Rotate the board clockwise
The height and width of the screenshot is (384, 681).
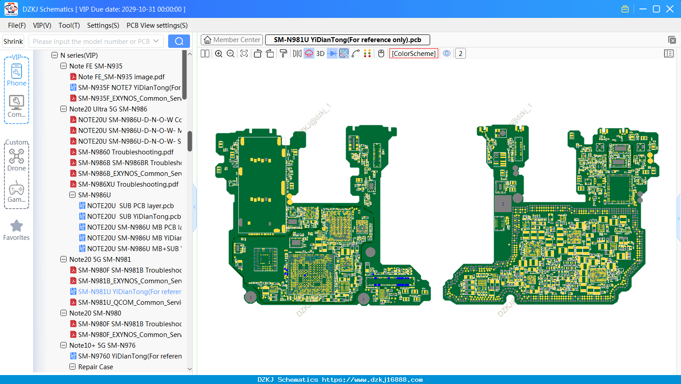270,54
